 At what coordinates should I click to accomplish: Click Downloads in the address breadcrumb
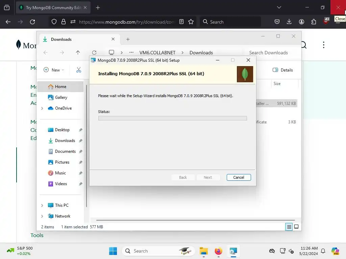(x=201, y=53)
